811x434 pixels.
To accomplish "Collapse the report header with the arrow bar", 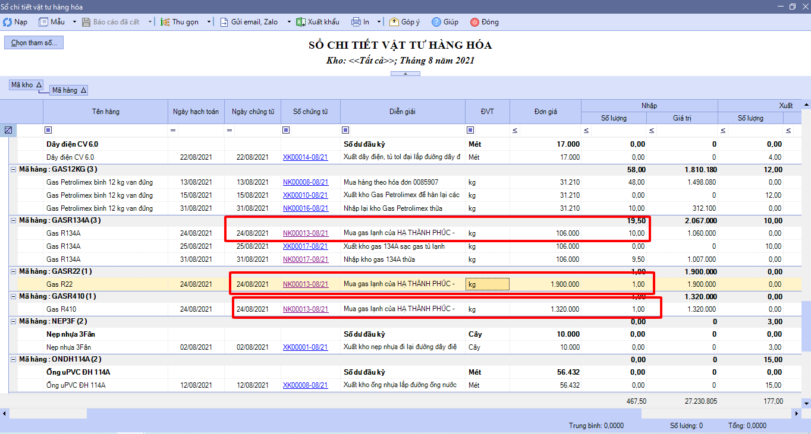I will coord(405,74).
